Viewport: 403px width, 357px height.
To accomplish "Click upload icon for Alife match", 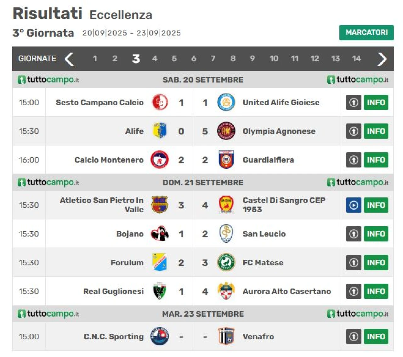I will [x=354, y=131].
